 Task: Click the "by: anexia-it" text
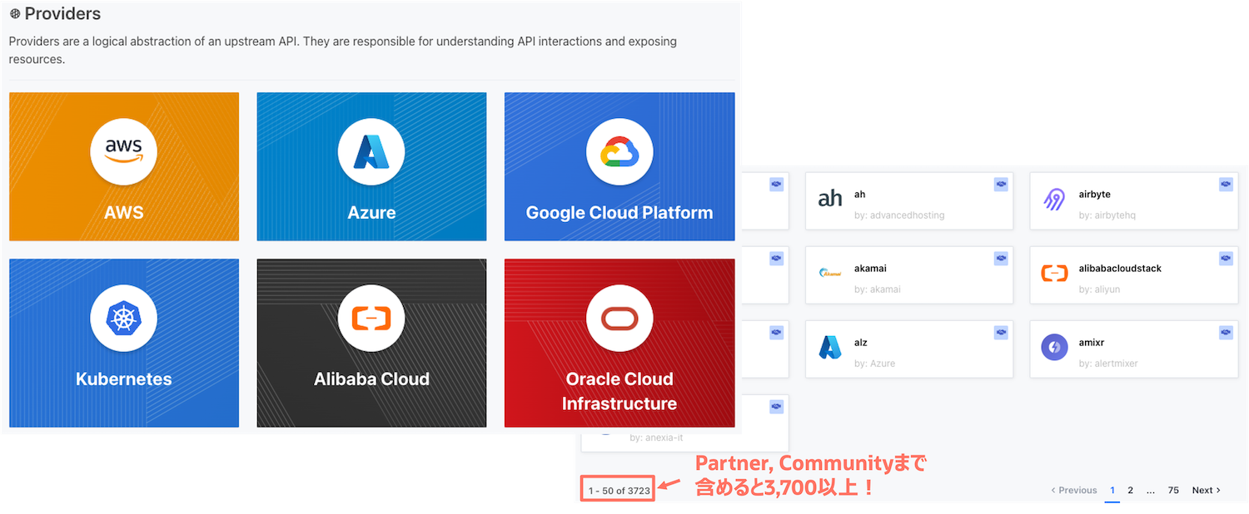tap(656, 437)
